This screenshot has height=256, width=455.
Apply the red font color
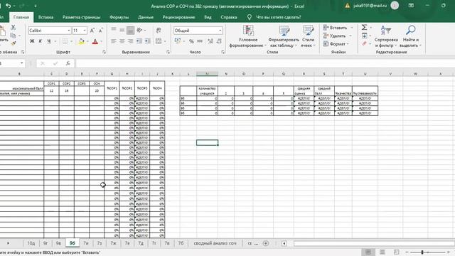95,41
